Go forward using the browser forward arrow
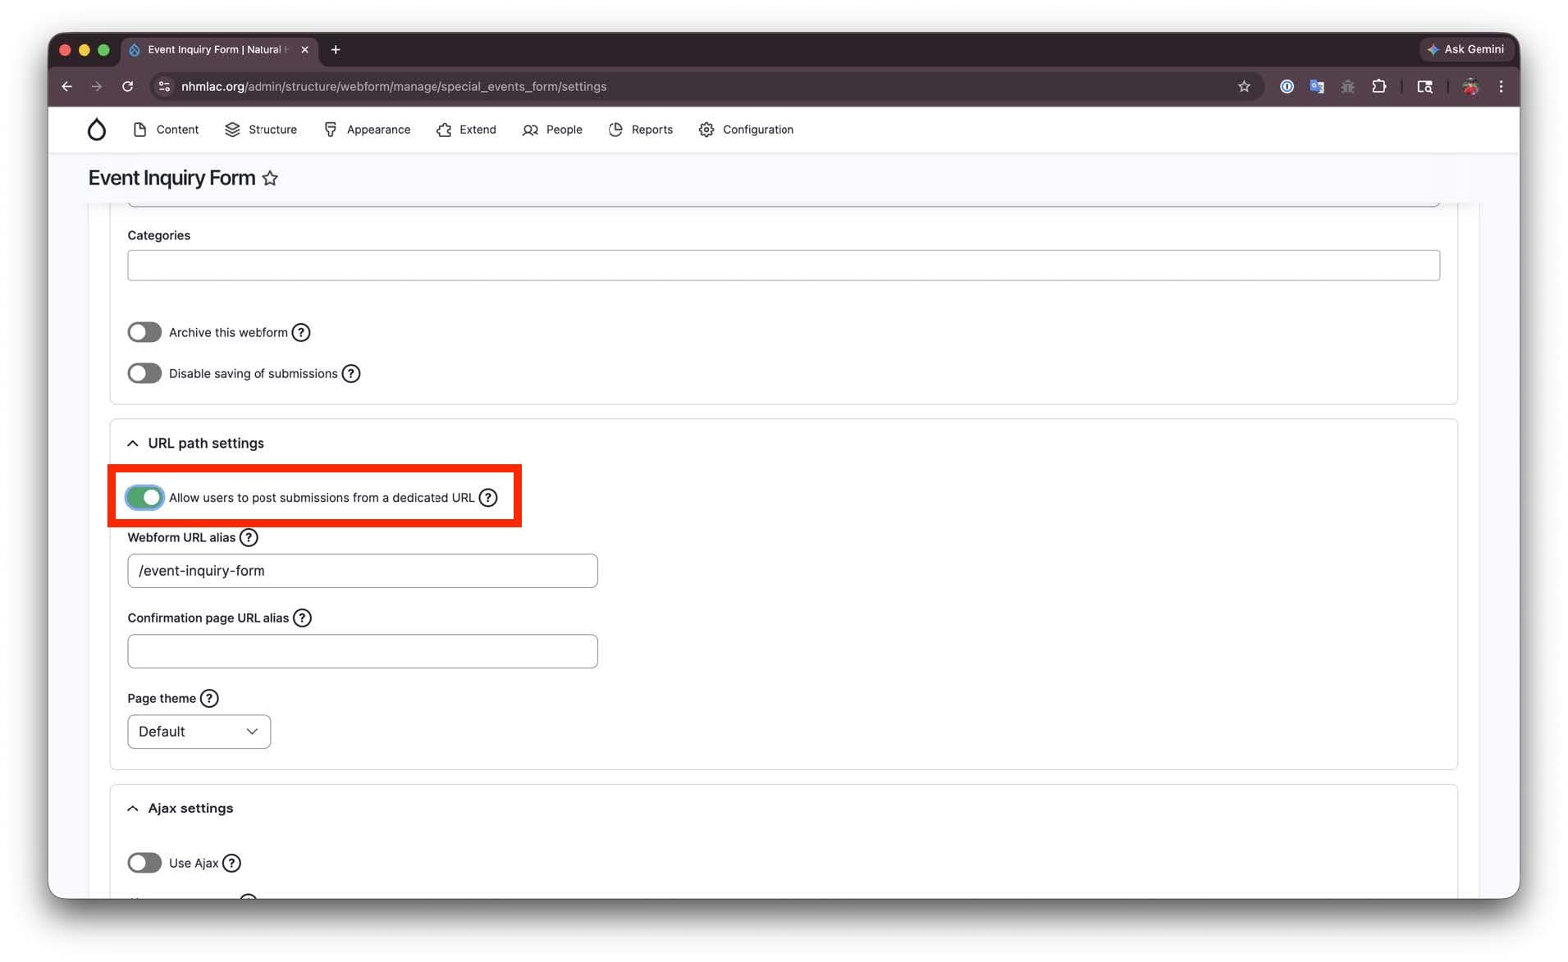This screenshot has width=1568, height=962. click(97, 86)
